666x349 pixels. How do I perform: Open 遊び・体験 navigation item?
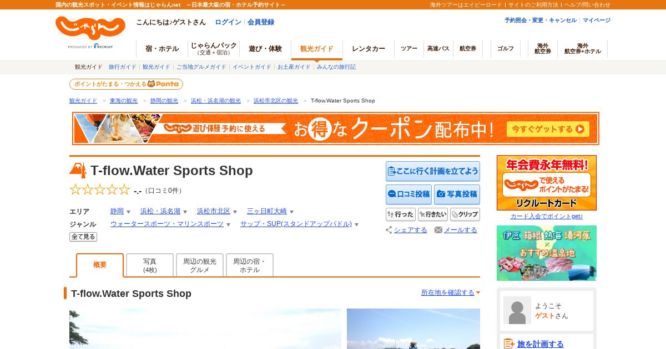coord(265,49)
